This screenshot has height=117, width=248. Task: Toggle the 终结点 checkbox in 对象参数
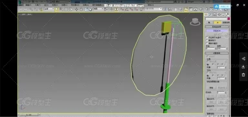[x=208, y=56]
